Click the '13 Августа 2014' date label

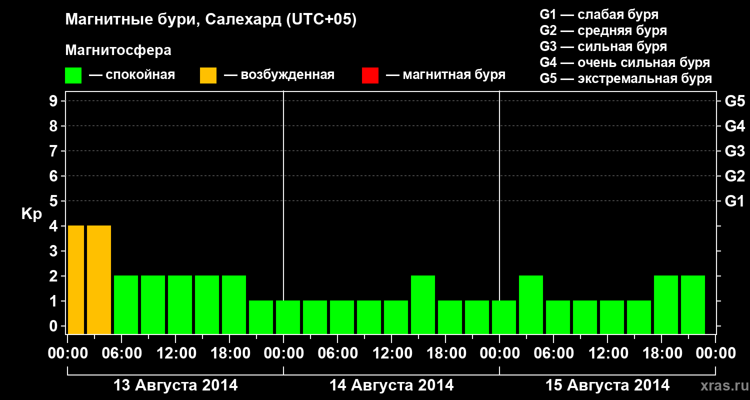tap(175, 385)
